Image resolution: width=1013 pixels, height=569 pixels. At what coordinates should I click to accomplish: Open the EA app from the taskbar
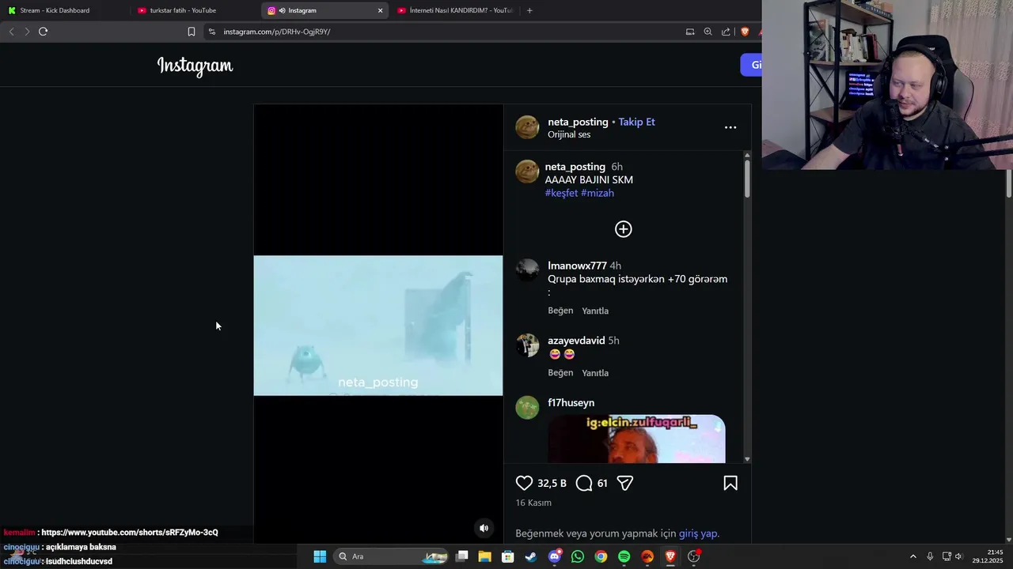coord(647,556)
